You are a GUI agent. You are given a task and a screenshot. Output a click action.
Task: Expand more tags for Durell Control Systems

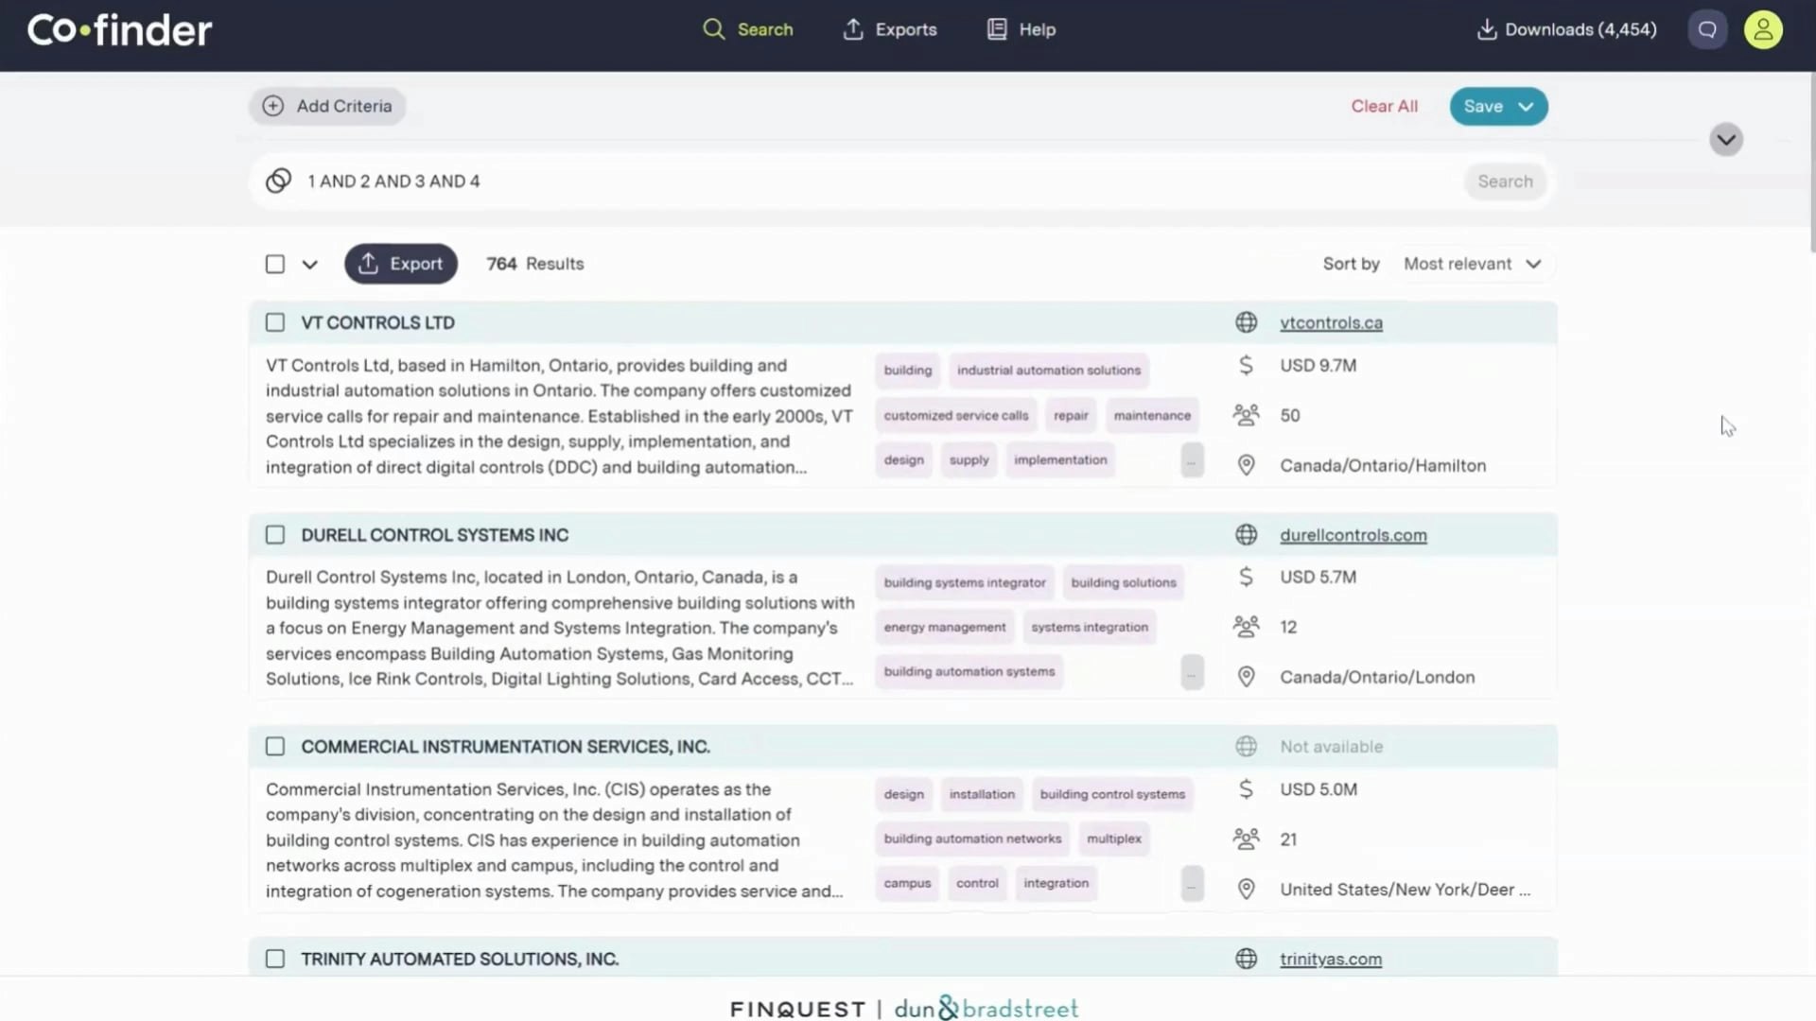pos(1192,672)
